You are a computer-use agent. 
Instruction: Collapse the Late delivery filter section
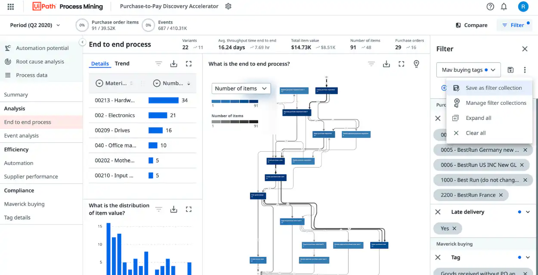528,212
